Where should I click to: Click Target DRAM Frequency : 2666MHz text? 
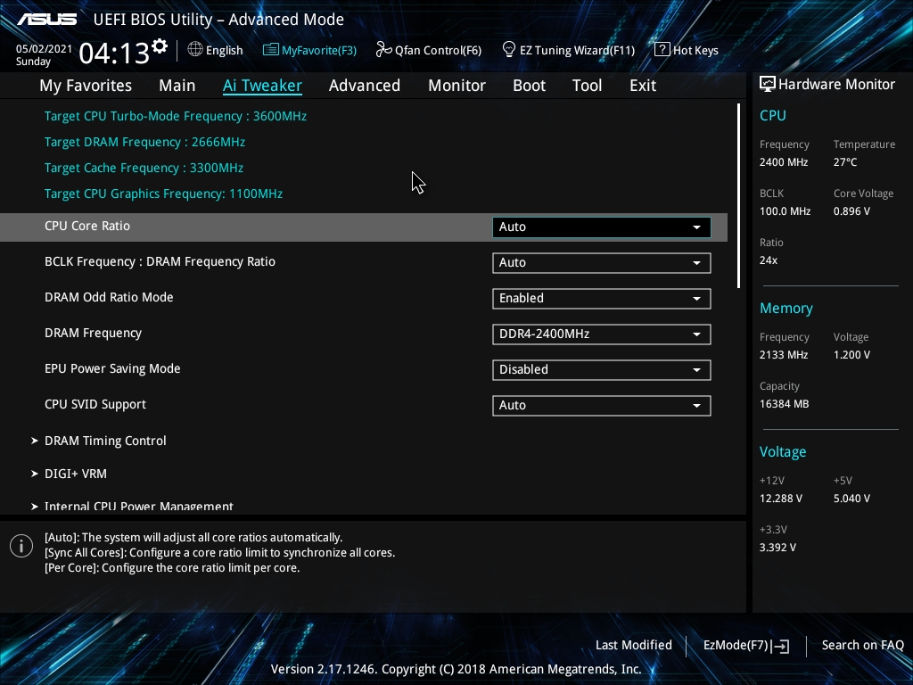144,142
